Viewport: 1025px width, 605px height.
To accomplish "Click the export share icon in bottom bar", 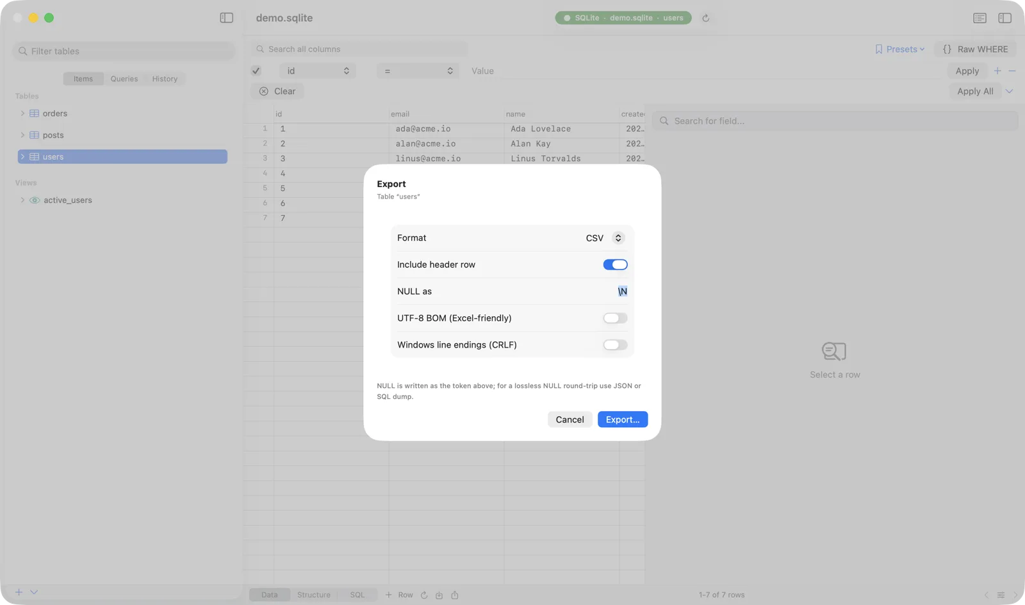I will [455, 595].
